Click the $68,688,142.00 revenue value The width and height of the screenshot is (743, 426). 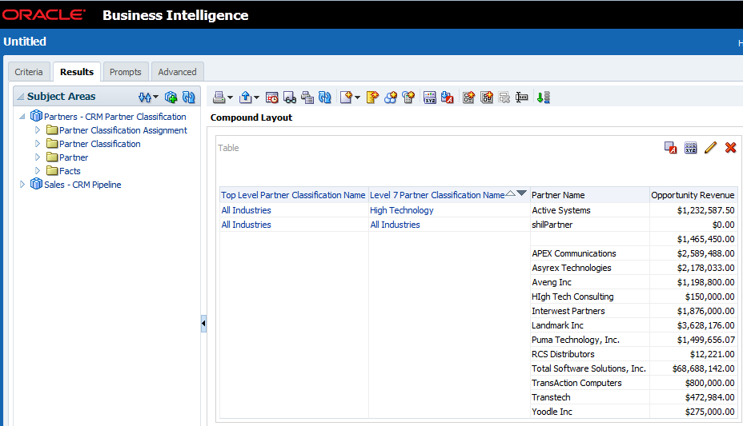point(704,368)
